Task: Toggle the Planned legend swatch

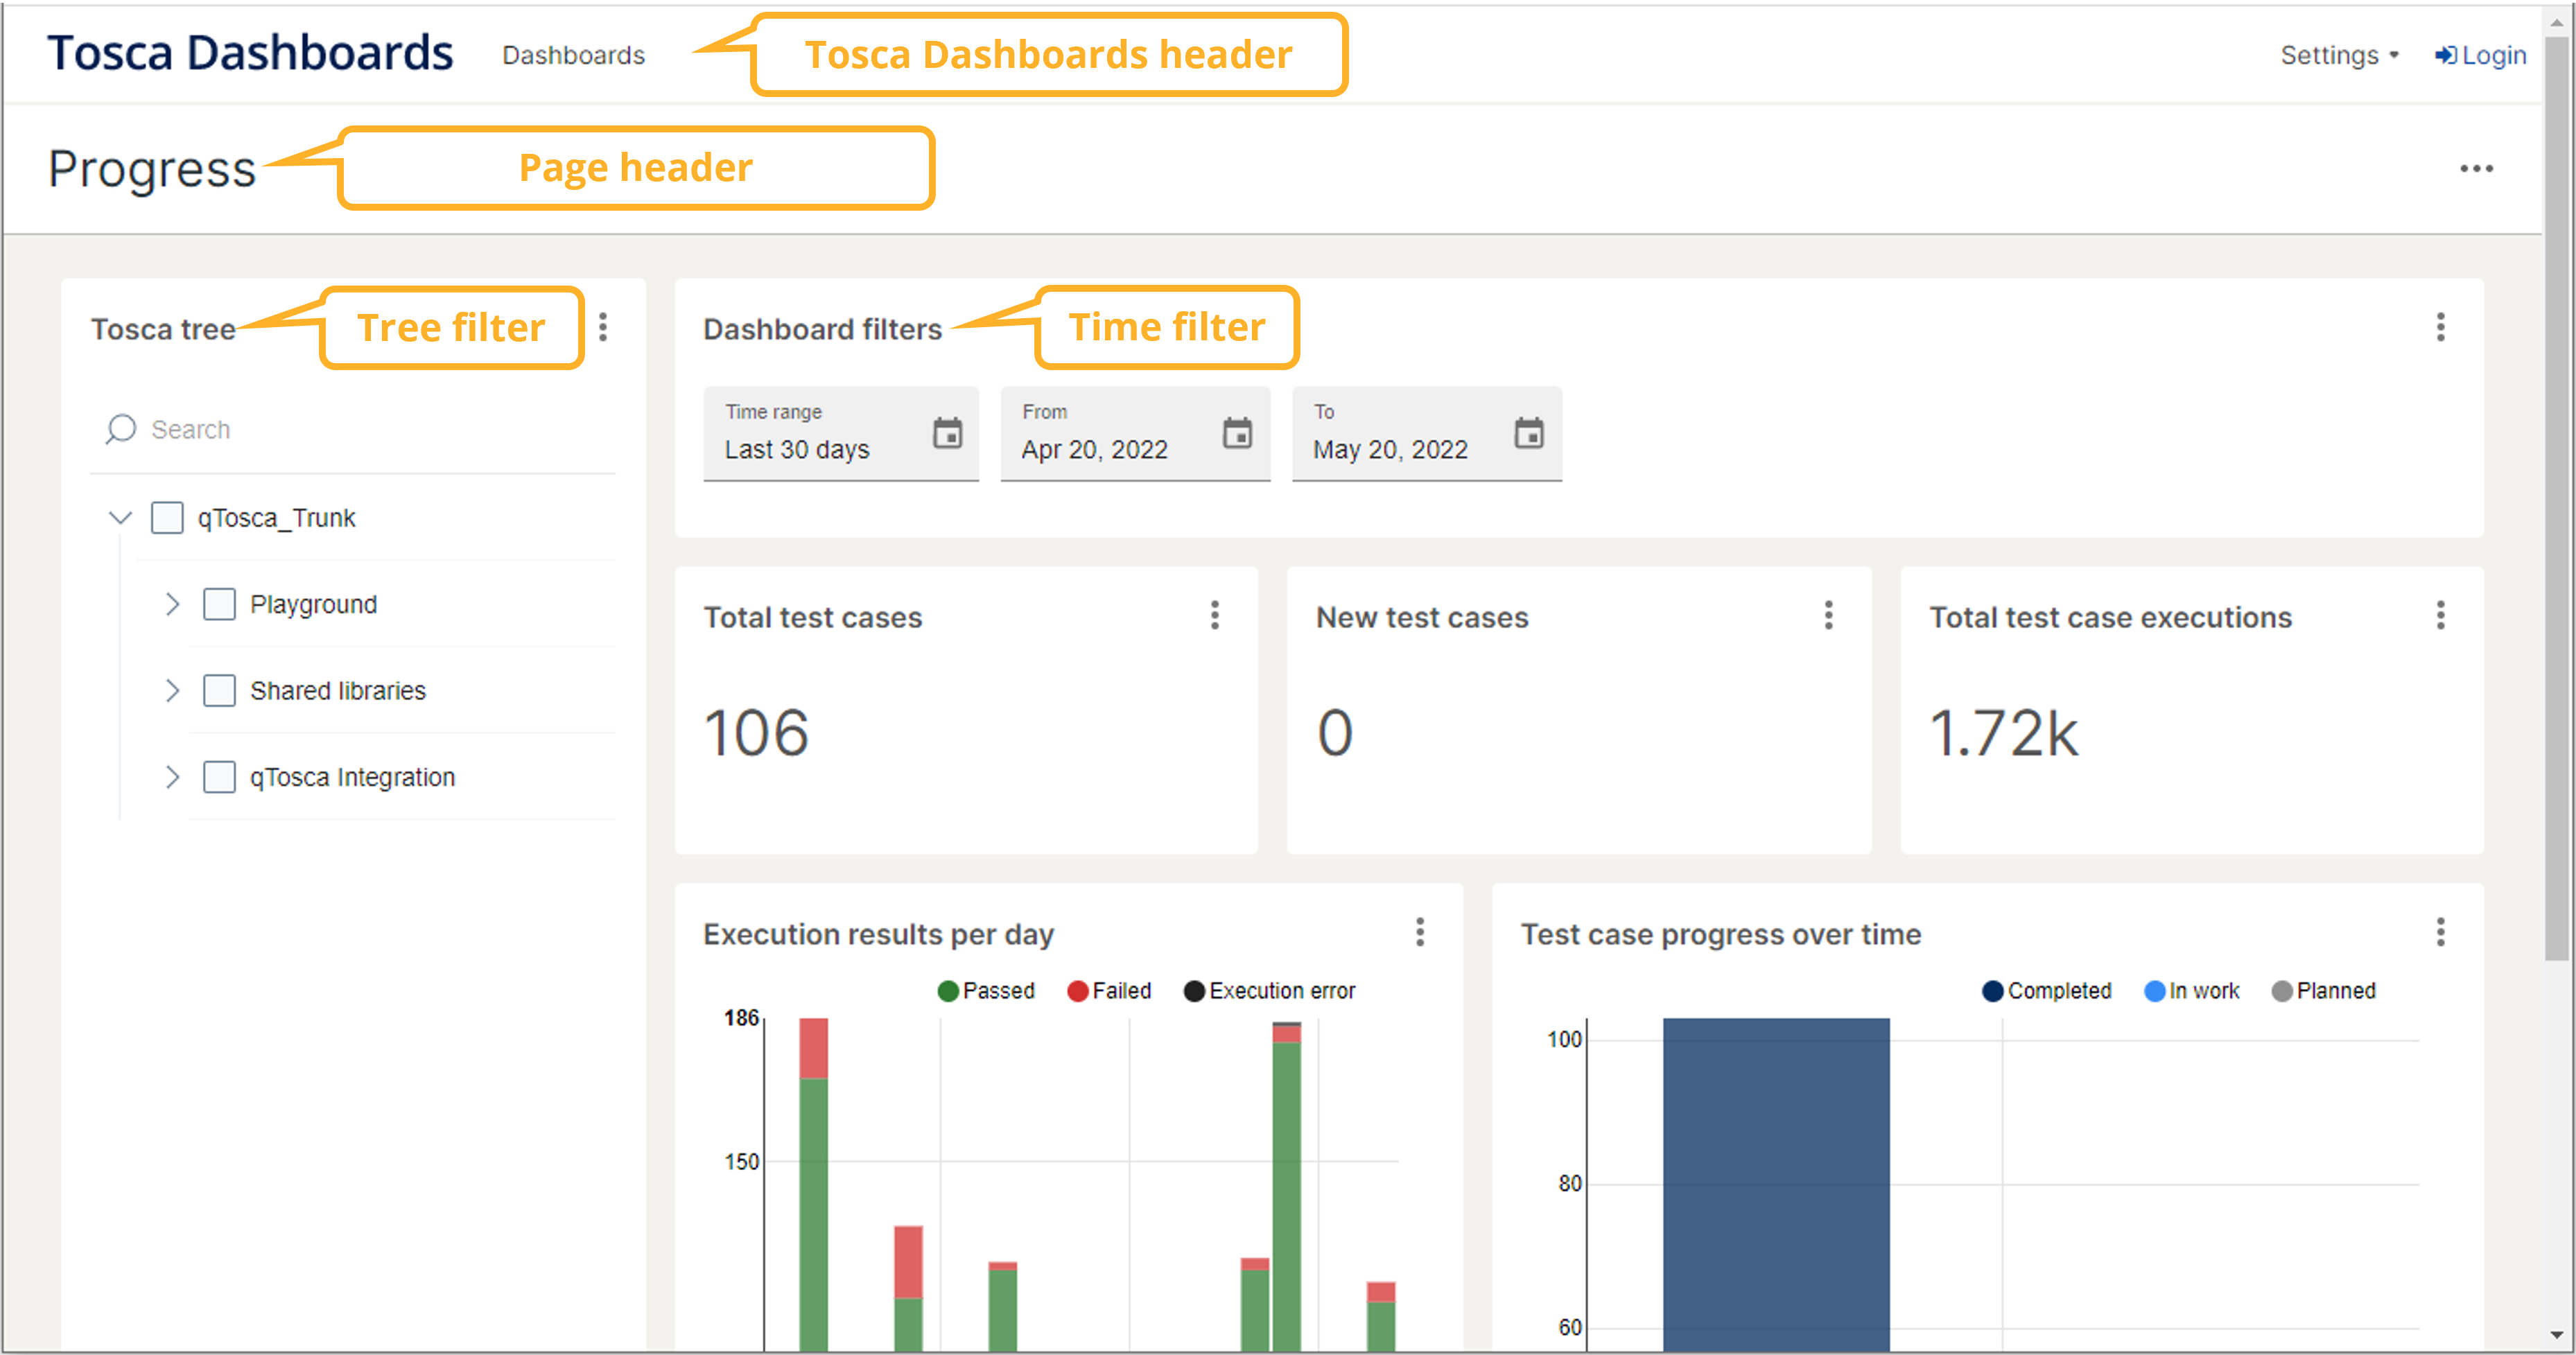Action: [2282, 991]
